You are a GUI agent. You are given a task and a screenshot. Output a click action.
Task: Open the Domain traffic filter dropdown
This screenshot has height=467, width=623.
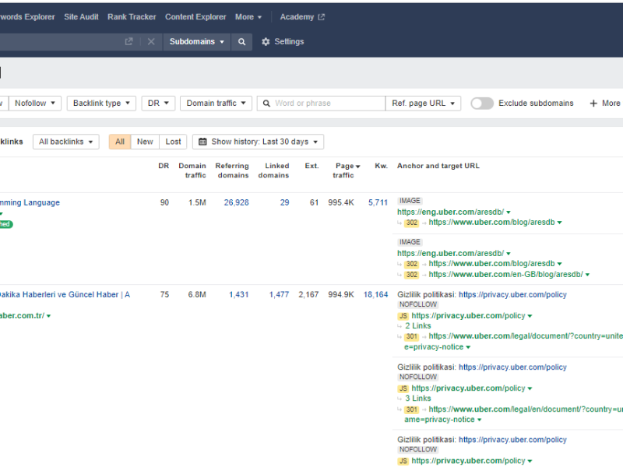(216, 103)
